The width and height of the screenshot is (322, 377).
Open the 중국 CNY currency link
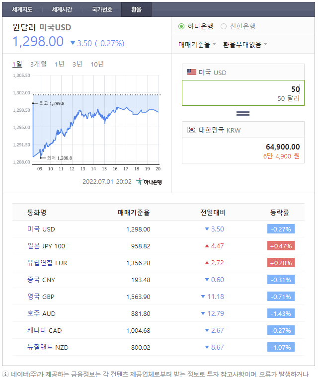click(x=41, y=280)
